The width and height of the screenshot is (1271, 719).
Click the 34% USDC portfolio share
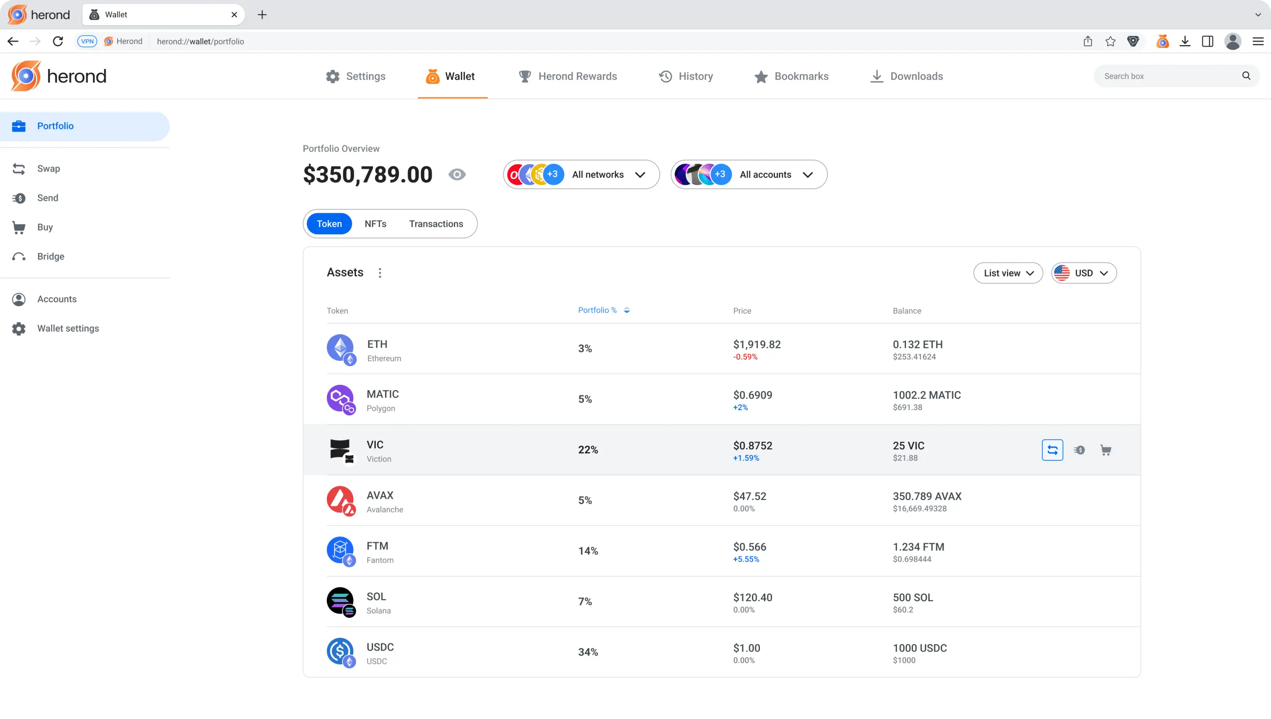[x=588, y=652]
